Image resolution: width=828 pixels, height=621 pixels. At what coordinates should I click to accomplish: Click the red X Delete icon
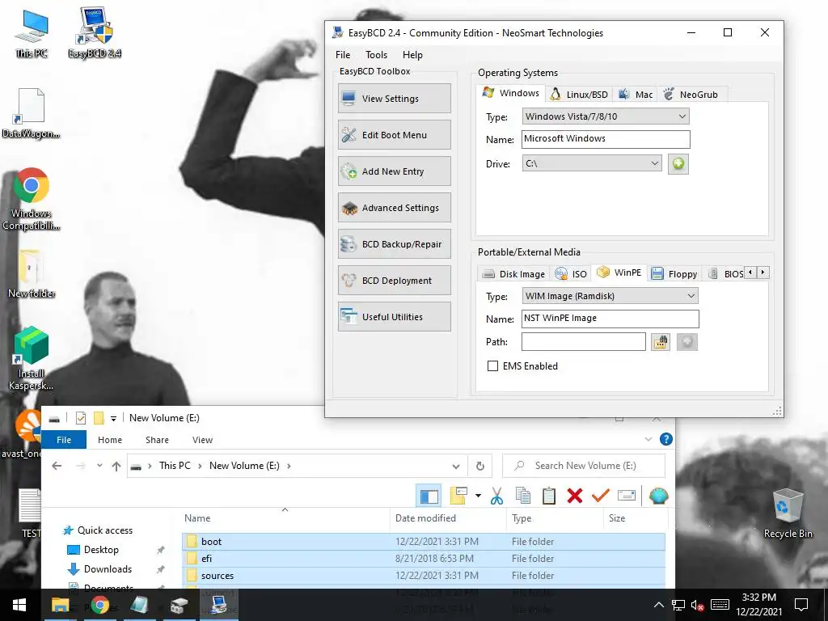point(575,496)
